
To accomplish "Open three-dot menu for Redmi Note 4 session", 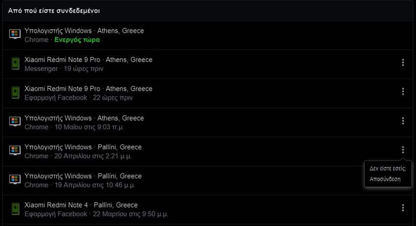I will click(403, 208).
